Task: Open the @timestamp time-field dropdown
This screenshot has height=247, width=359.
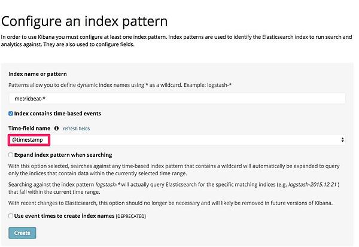Action: click(x=177, y=140)
